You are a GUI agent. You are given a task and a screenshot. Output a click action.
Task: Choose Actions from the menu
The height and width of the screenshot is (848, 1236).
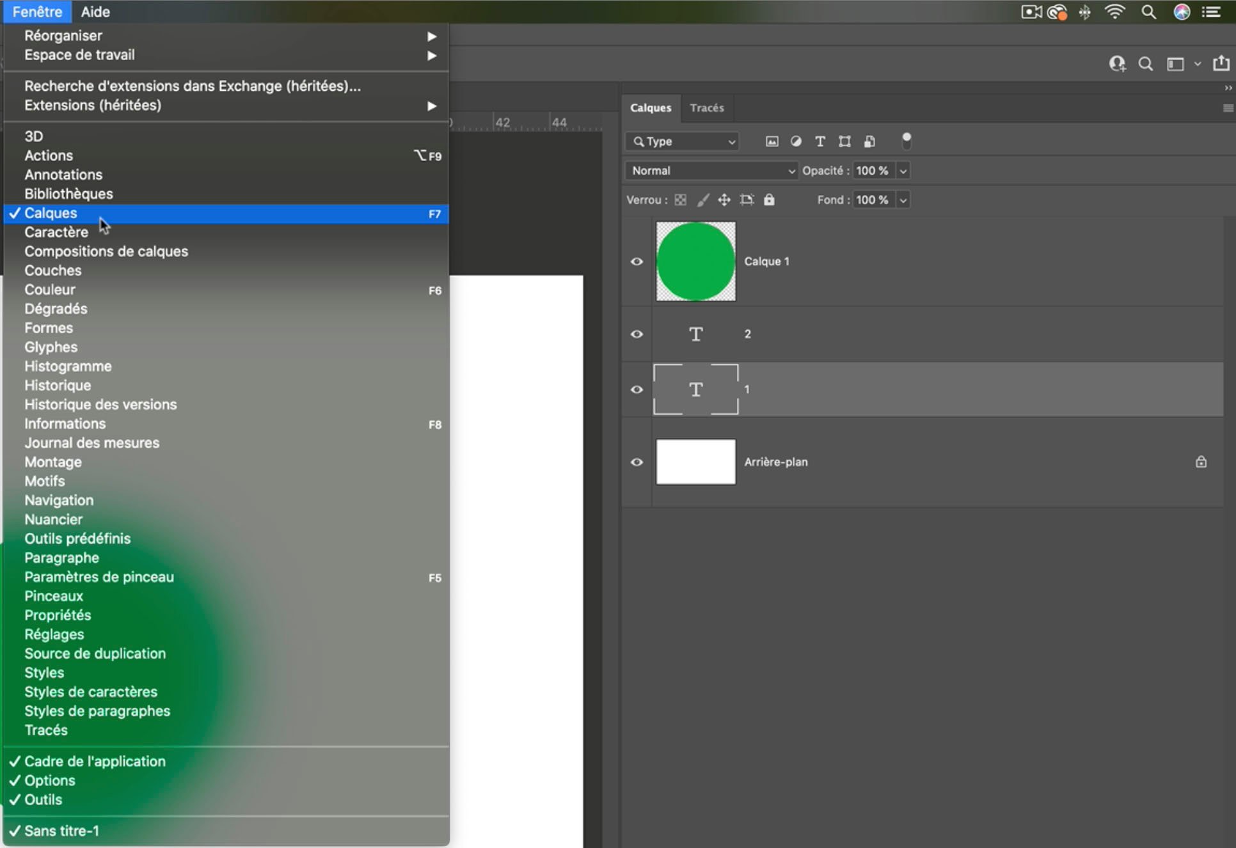(226, 156)
